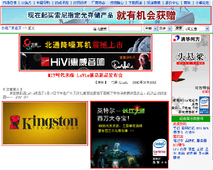The width and height of the screenshot is (213, 170).
Task: Visit the 小熊论坛 forum link
Action: click(202, 2)
